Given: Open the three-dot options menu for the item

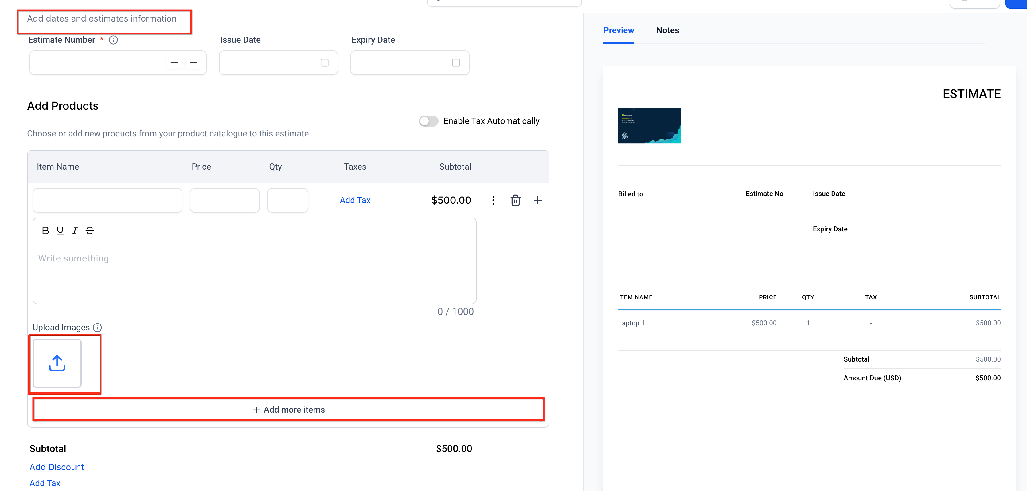Looking at the screenshot, I should point(493,200).
